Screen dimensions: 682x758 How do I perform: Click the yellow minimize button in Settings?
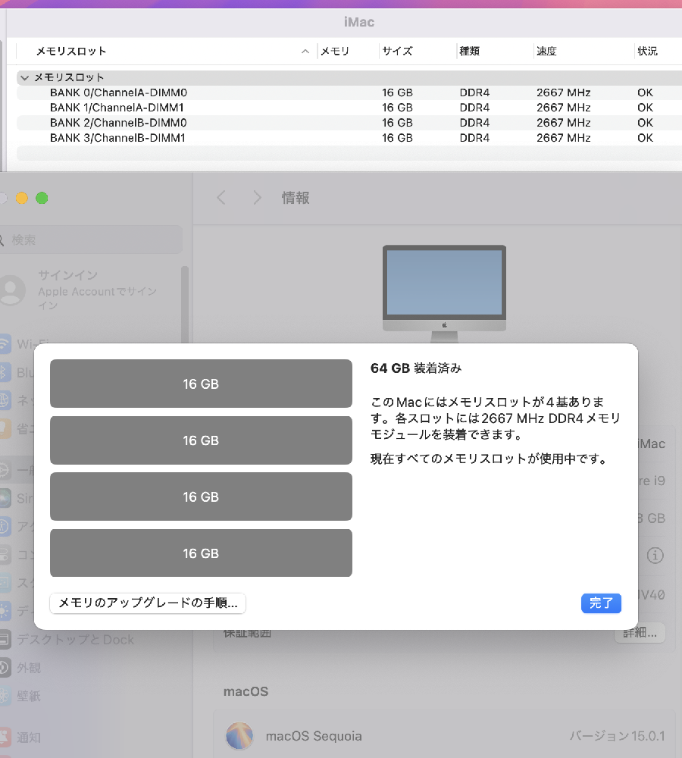pos(22,198)
